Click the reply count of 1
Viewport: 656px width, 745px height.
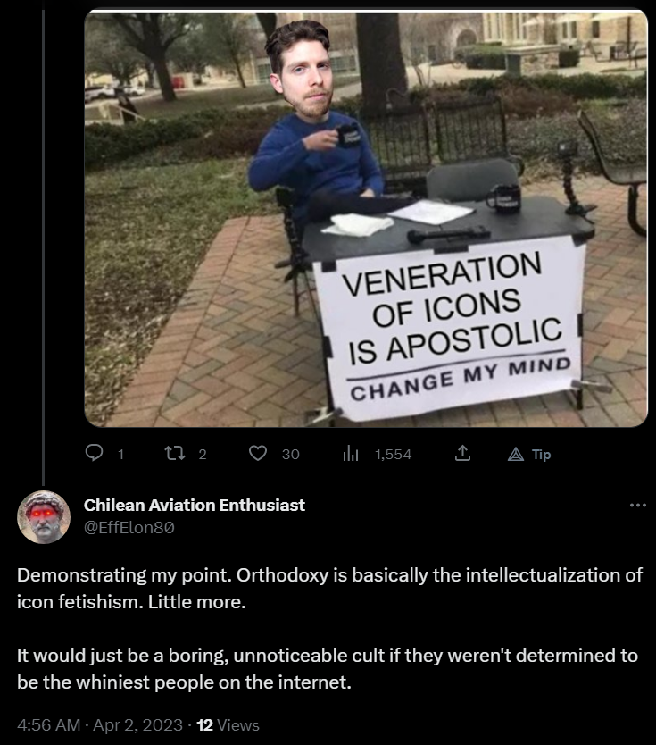119,455
